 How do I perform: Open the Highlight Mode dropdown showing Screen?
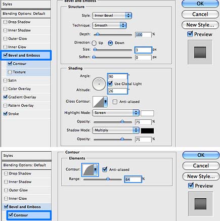(116, 113)
